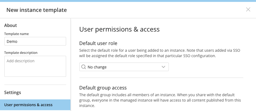Click the magnifier icon in the role selector

click(x=83, y=67)
